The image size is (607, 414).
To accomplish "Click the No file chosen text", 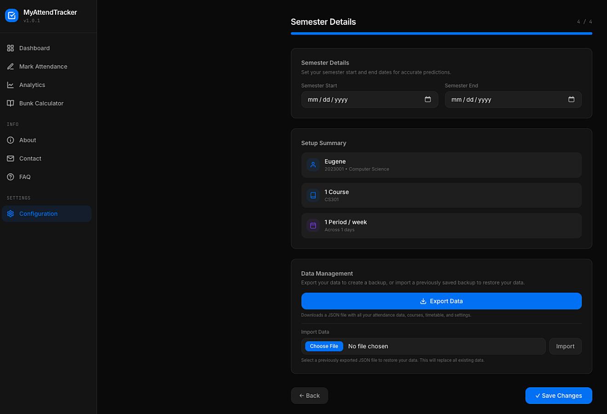I will (x=368, y=346).
